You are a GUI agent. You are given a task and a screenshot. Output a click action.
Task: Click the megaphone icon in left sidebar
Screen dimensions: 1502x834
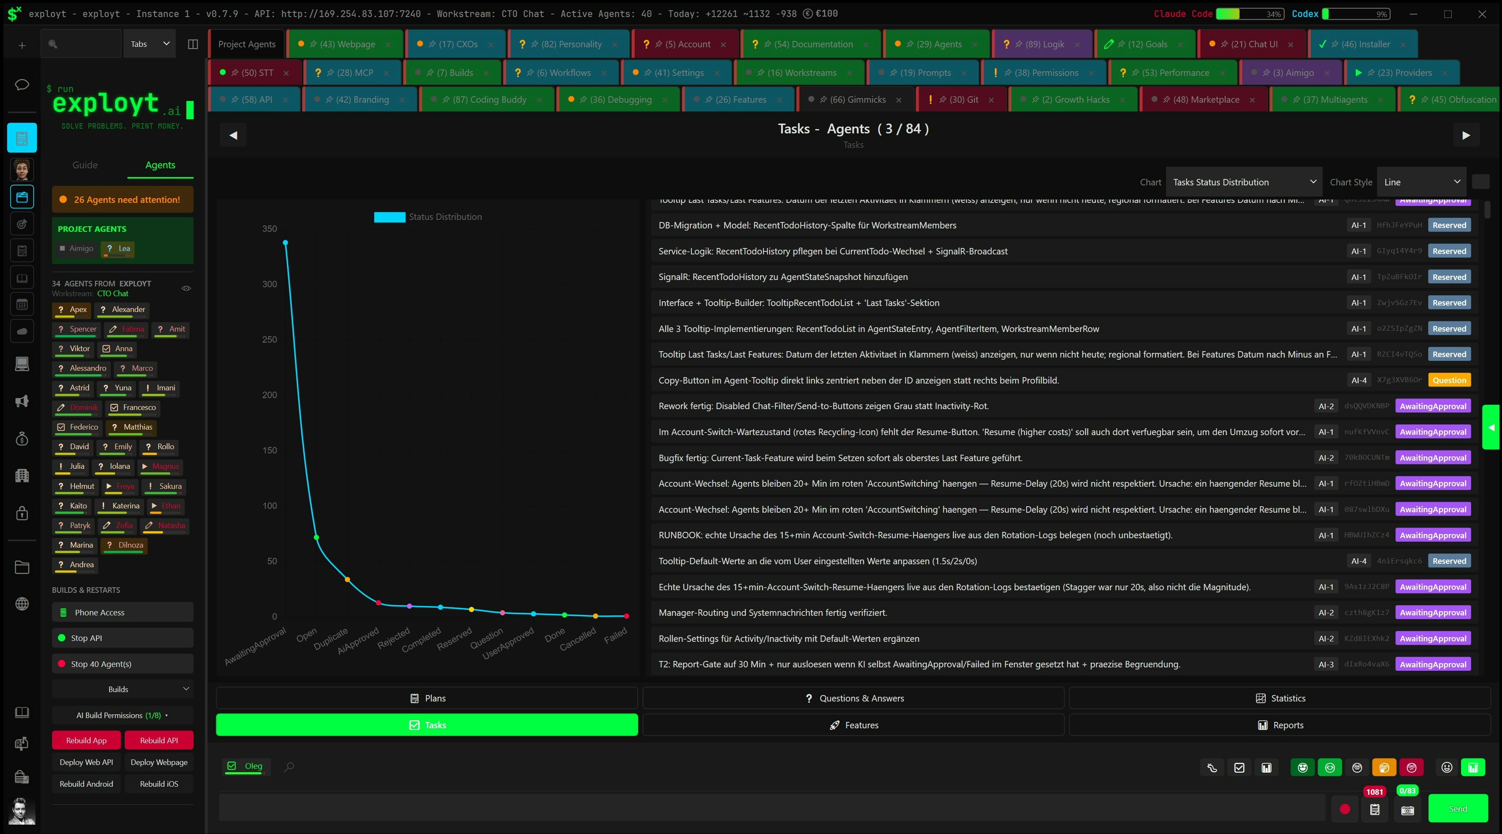(22, 401)
